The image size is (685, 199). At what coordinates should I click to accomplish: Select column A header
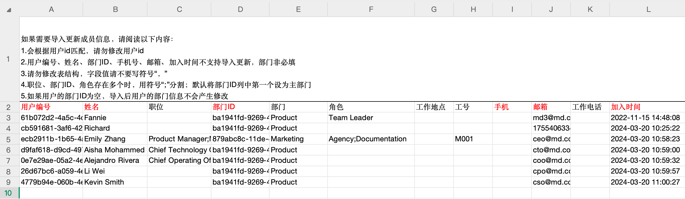point(51,9)
